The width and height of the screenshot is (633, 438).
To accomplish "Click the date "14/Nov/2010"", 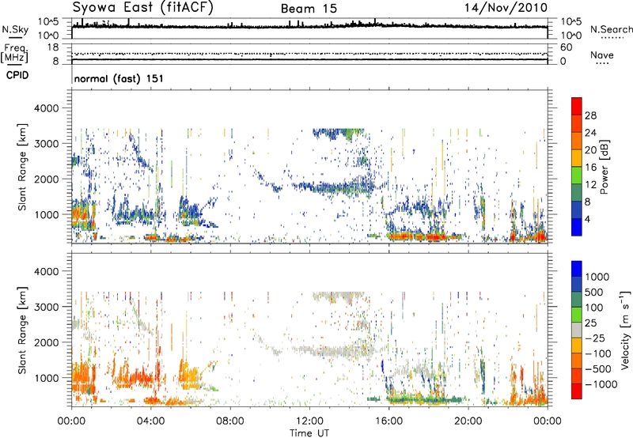I will (506, 8).
